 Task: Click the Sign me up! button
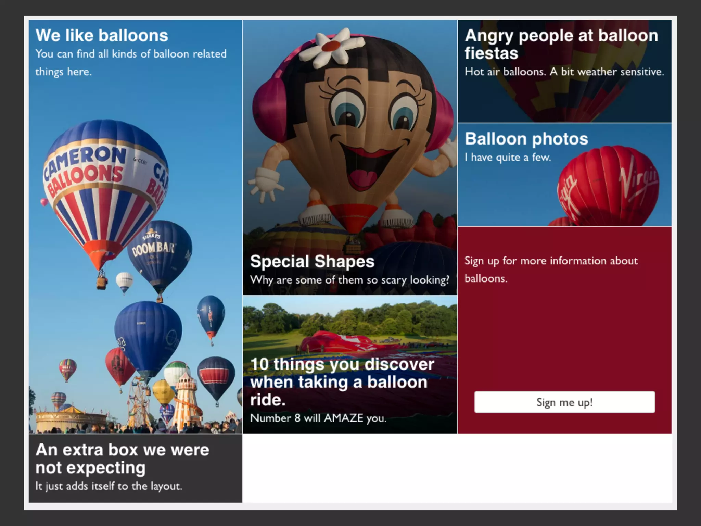(x=564, y=402)
